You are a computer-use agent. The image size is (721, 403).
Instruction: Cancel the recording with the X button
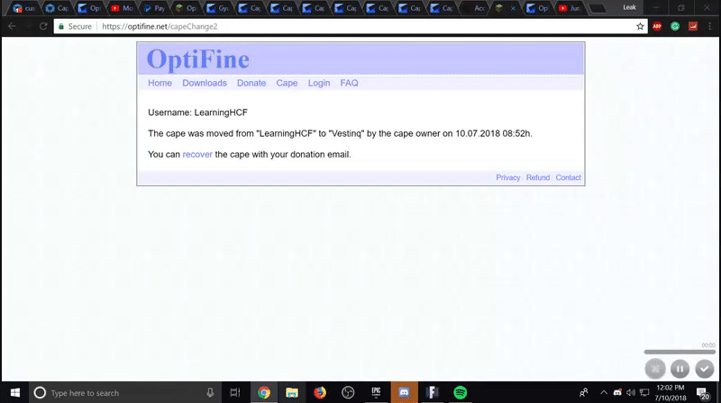click(x=655, y=369)
